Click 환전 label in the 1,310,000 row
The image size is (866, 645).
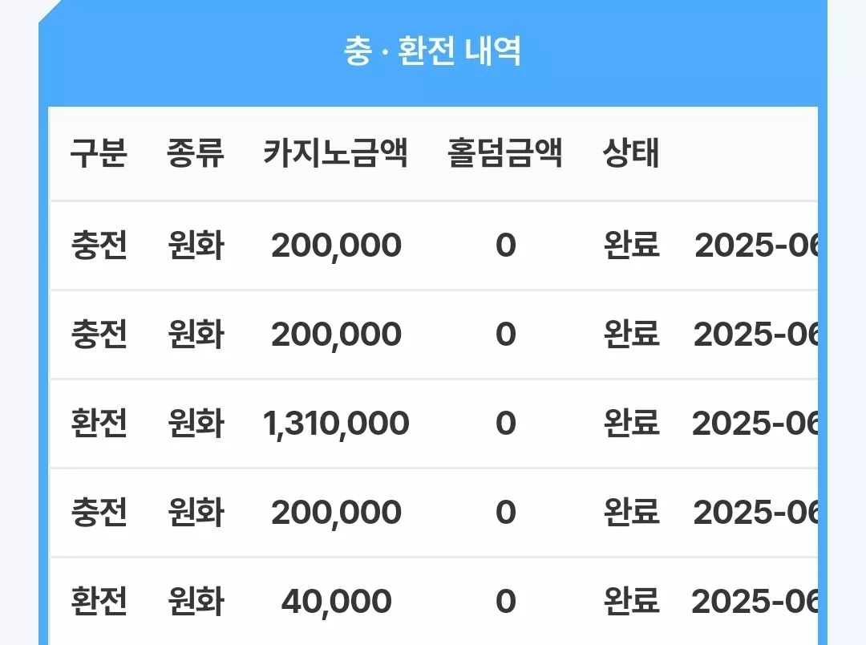[x=99, y=424]
